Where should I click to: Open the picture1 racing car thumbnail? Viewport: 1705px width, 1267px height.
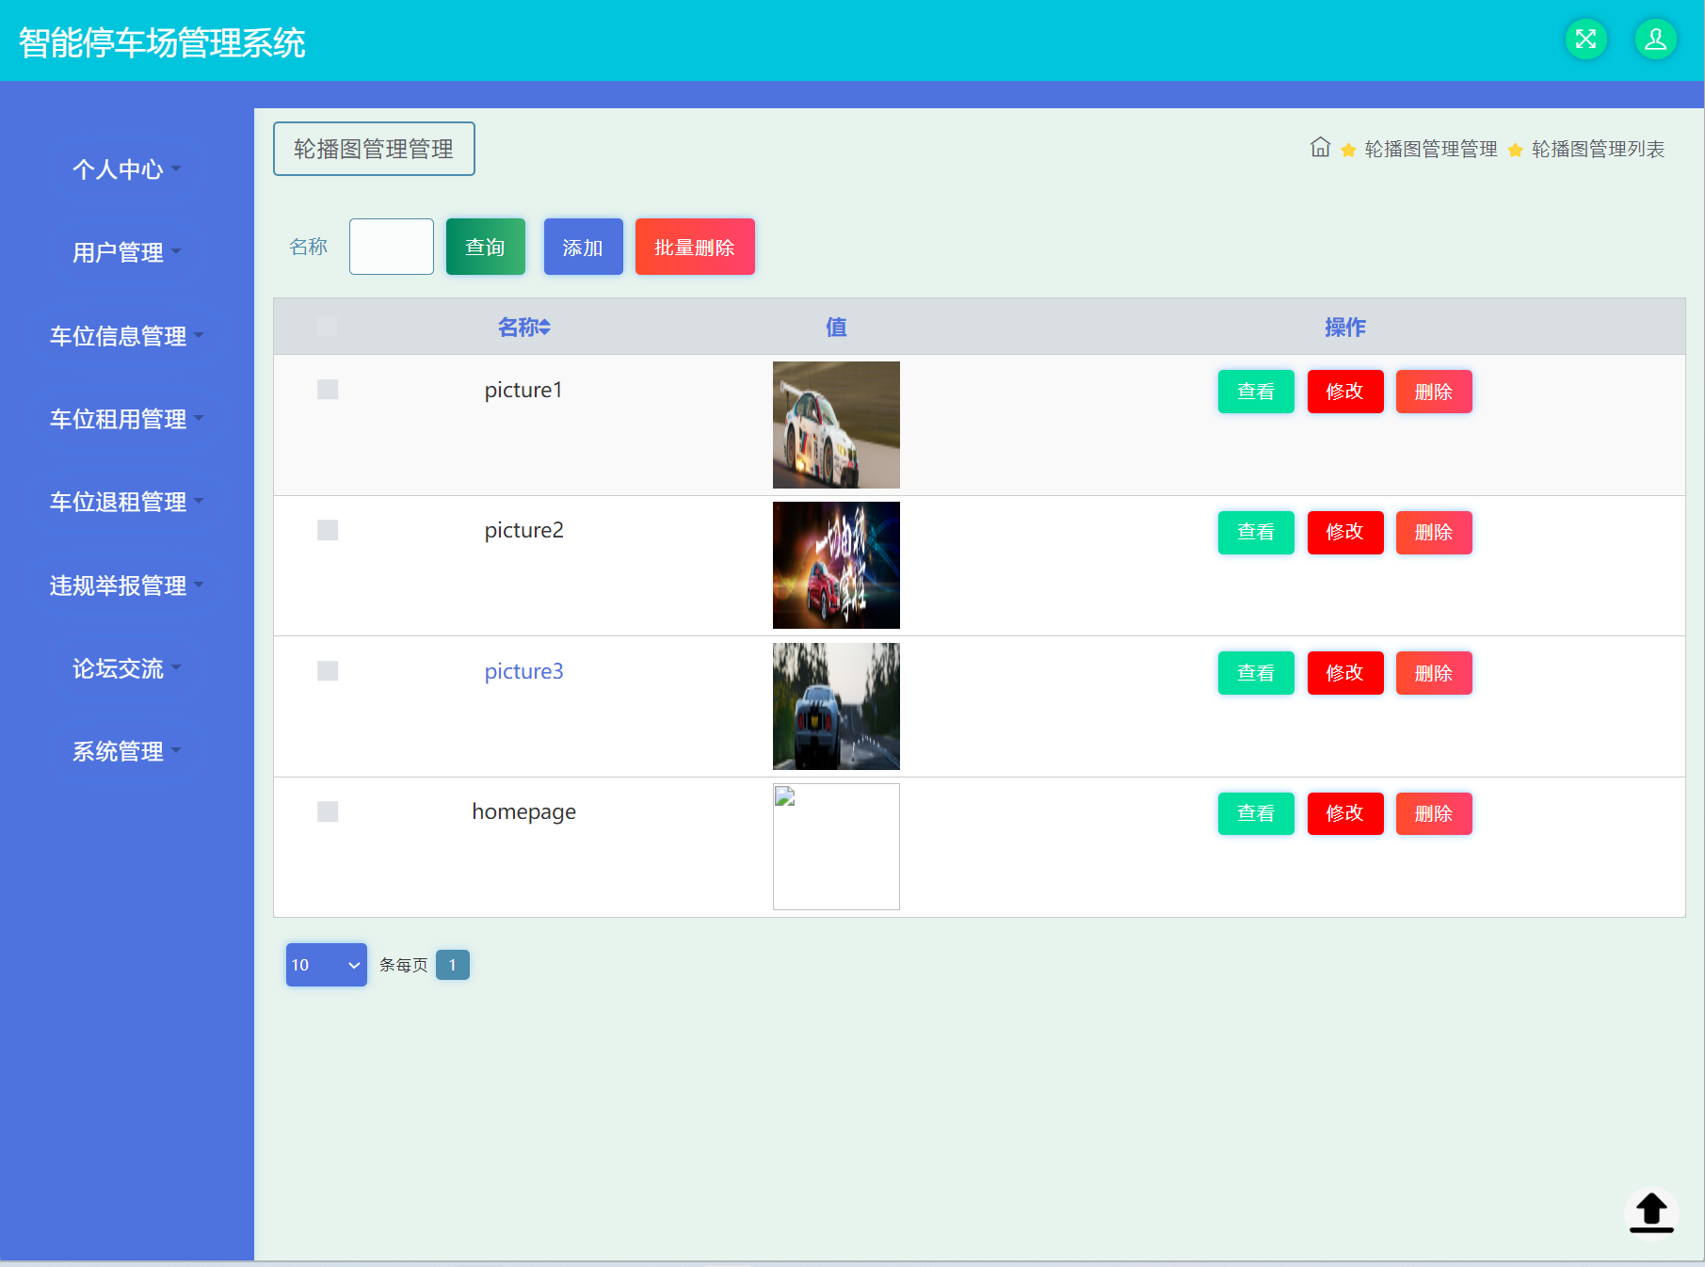[x=836, y=425]
